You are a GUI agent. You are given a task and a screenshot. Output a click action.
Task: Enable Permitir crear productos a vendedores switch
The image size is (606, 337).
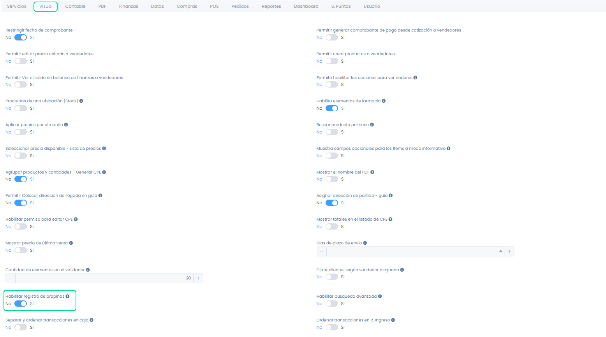click(x=332, y=61)
